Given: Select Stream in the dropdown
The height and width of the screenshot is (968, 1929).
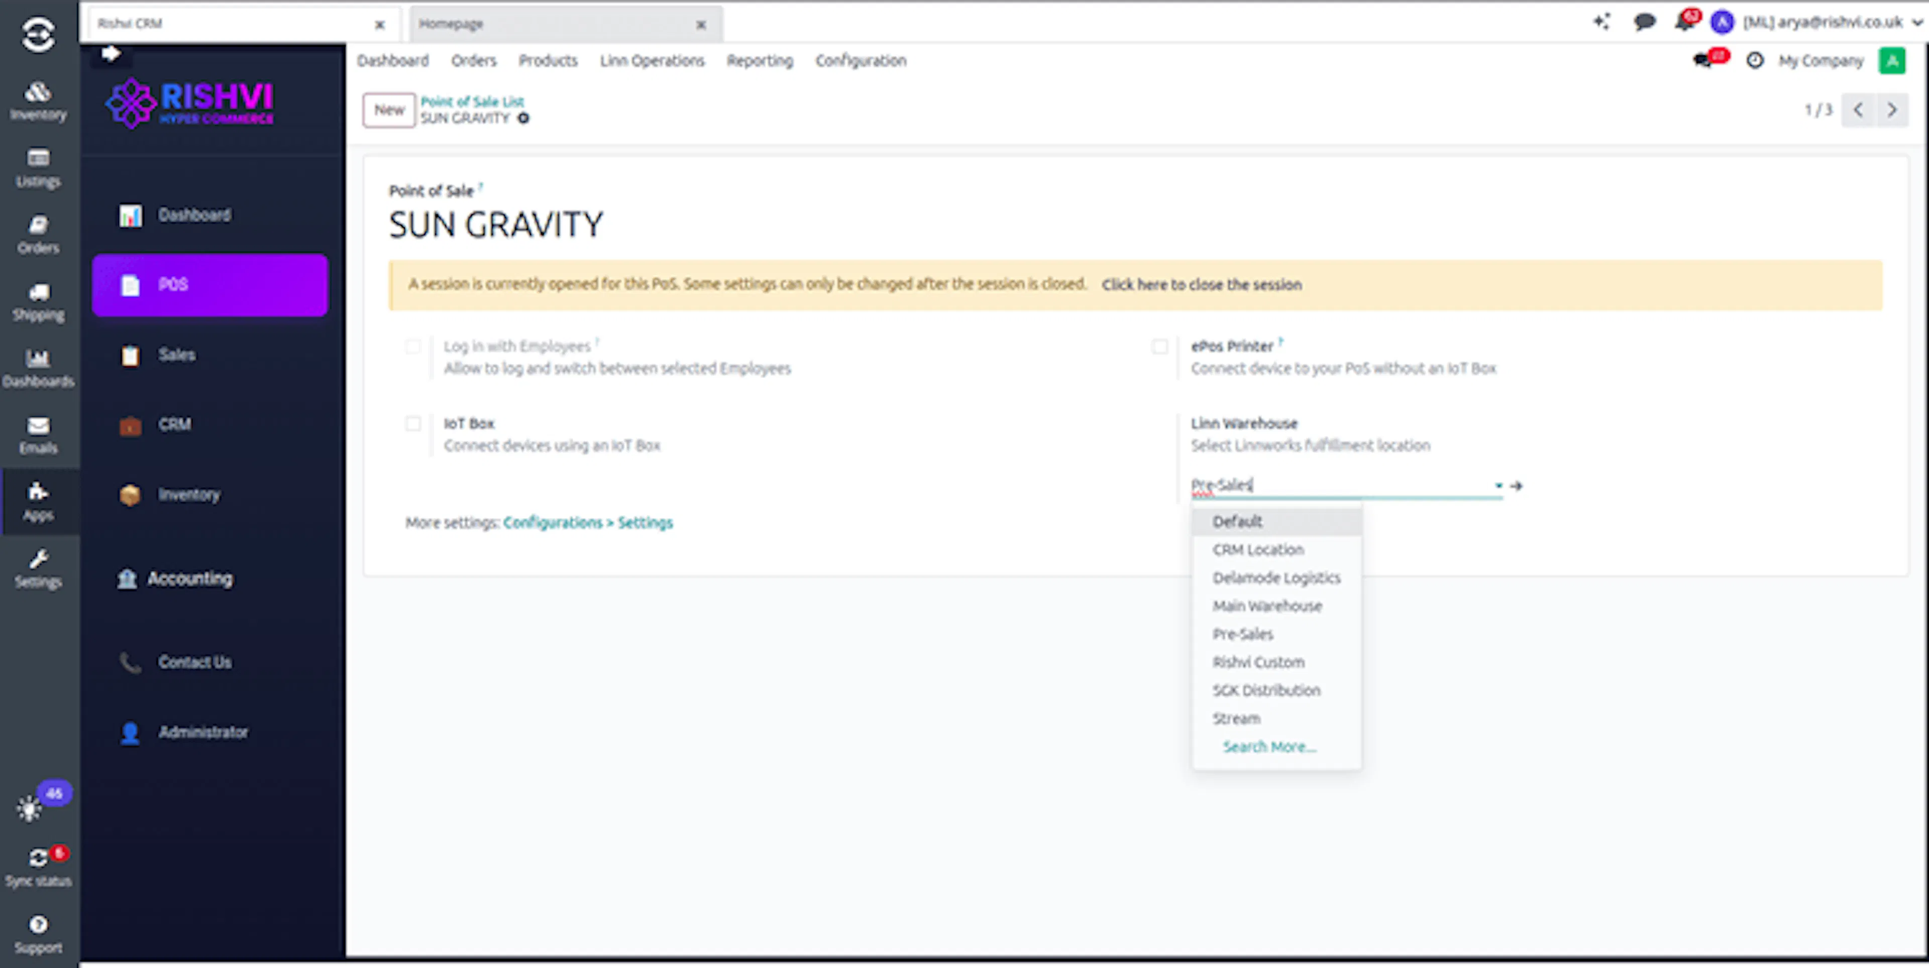Looking at the screenshot, I should pos(1277,718).
